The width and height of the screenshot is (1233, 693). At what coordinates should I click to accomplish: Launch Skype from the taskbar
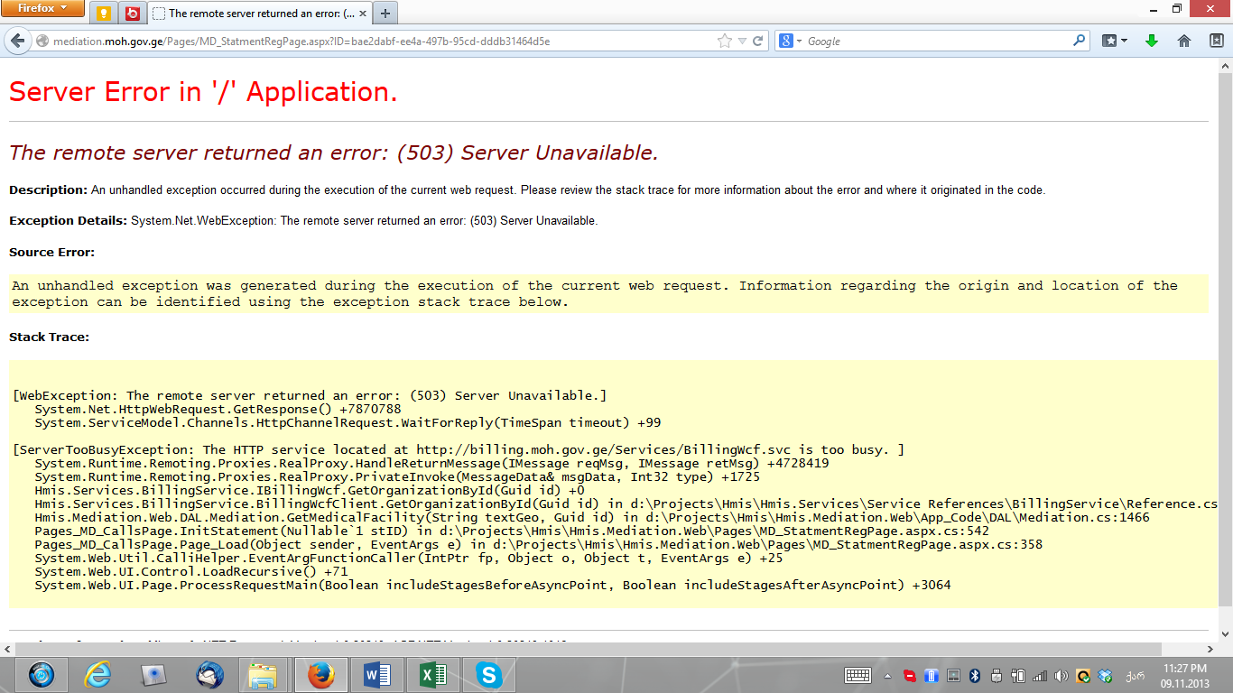pyautogui.click(x=488, y=674)
